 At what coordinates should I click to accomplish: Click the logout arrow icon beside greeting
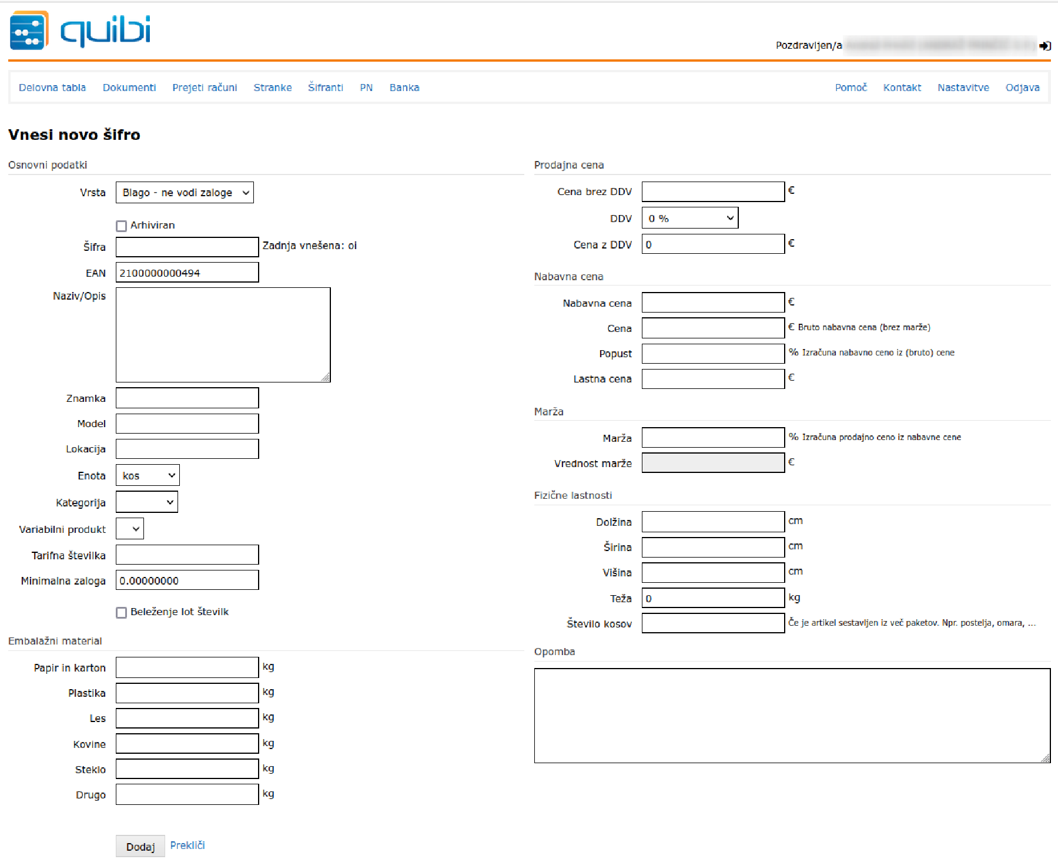[x=1045, y=46]
